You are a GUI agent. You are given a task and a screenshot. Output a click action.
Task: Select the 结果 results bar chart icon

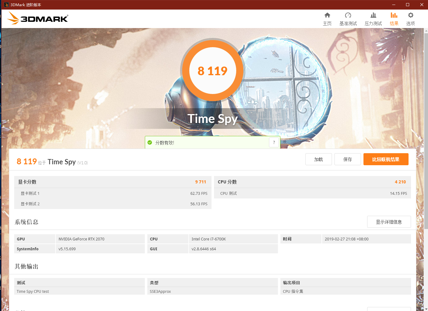point(394,15)
